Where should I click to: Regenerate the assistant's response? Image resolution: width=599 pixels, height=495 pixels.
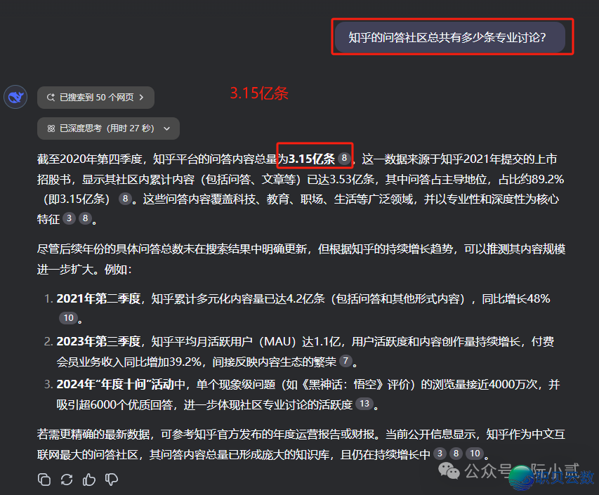(x=66, y=479)
